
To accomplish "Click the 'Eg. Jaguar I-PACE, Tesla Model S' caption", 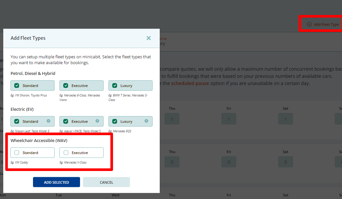I will click(80, 131).
